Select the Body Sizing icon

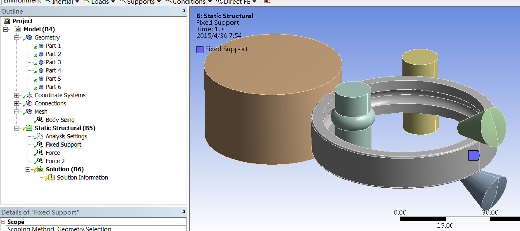pos(40,120)
